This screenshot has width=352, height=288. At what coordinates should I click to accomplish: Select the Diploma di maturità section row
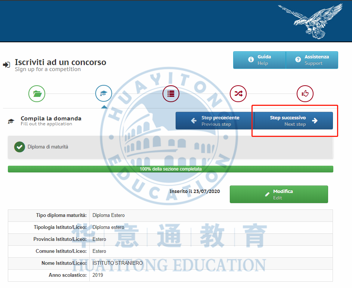(x=171, y=147)
